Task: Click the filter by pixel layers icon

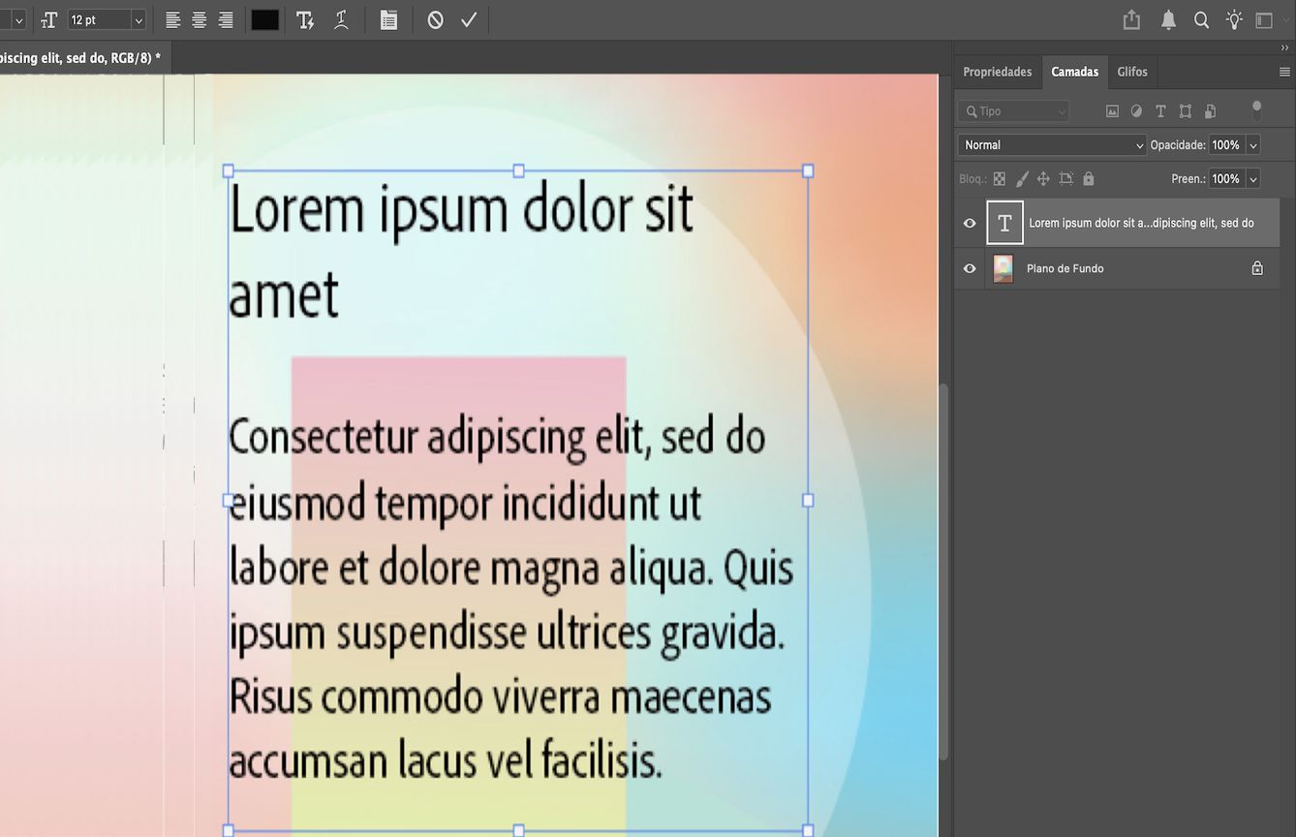Action: pos(1112,110)
